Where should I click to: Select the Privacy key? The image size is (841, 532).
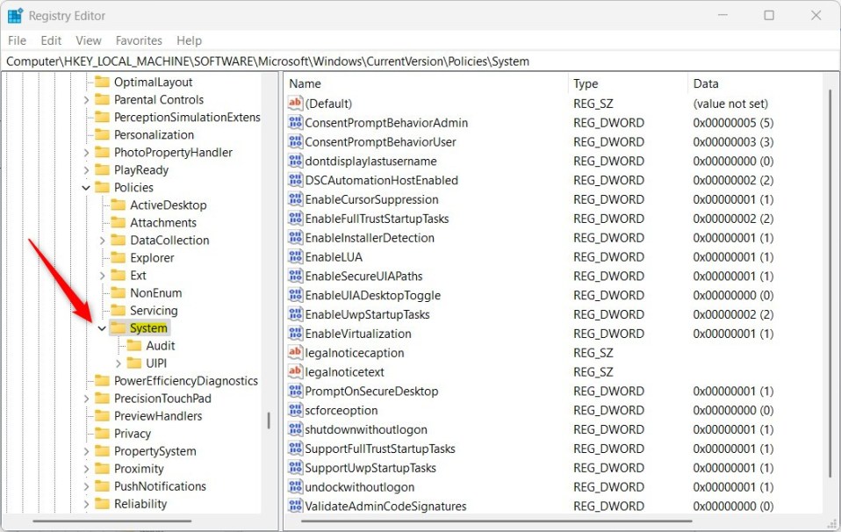tap(133, 434)
